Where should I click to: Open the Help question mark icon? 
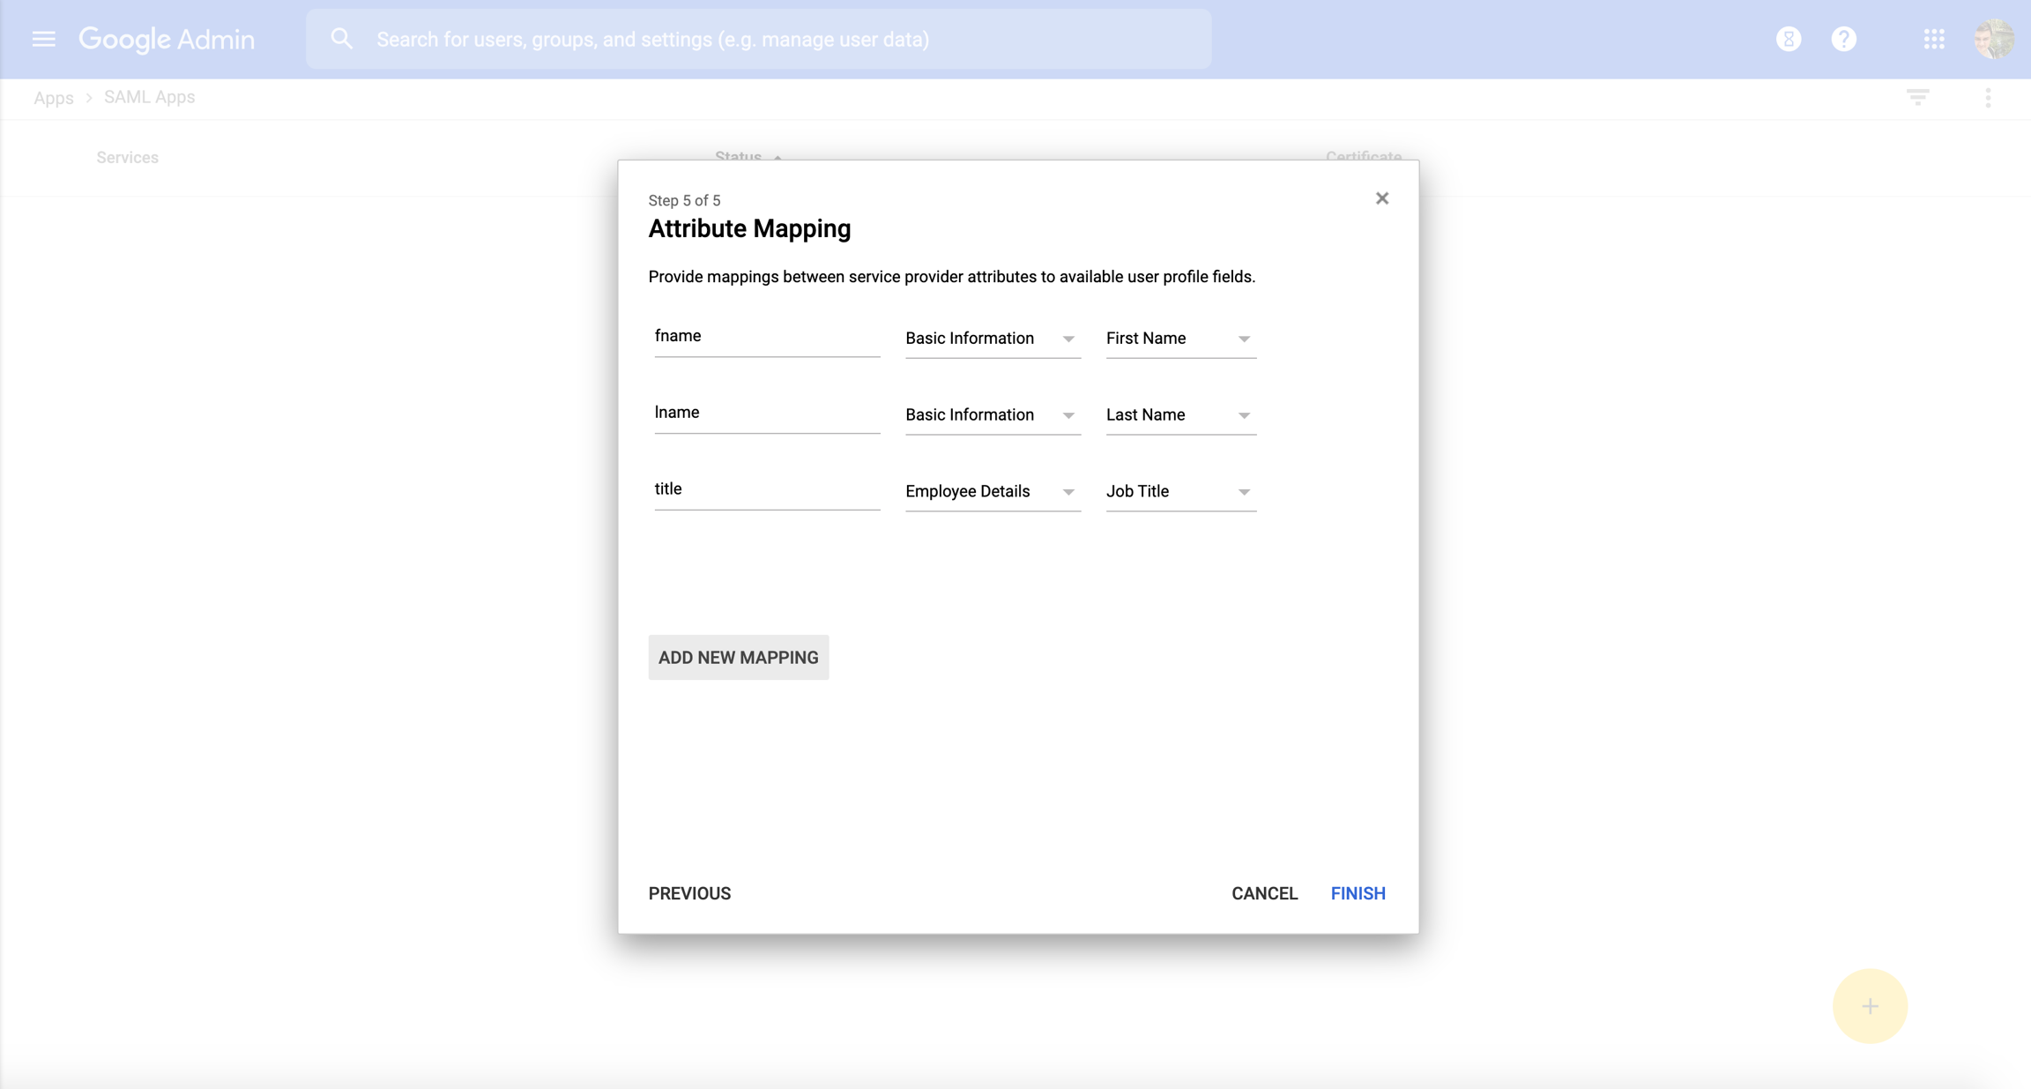[1843, 39]
